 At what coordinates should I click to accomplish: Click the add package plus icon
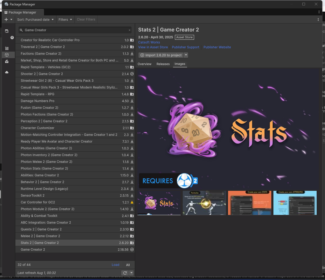pyautogui.click(x=6, y=19)
